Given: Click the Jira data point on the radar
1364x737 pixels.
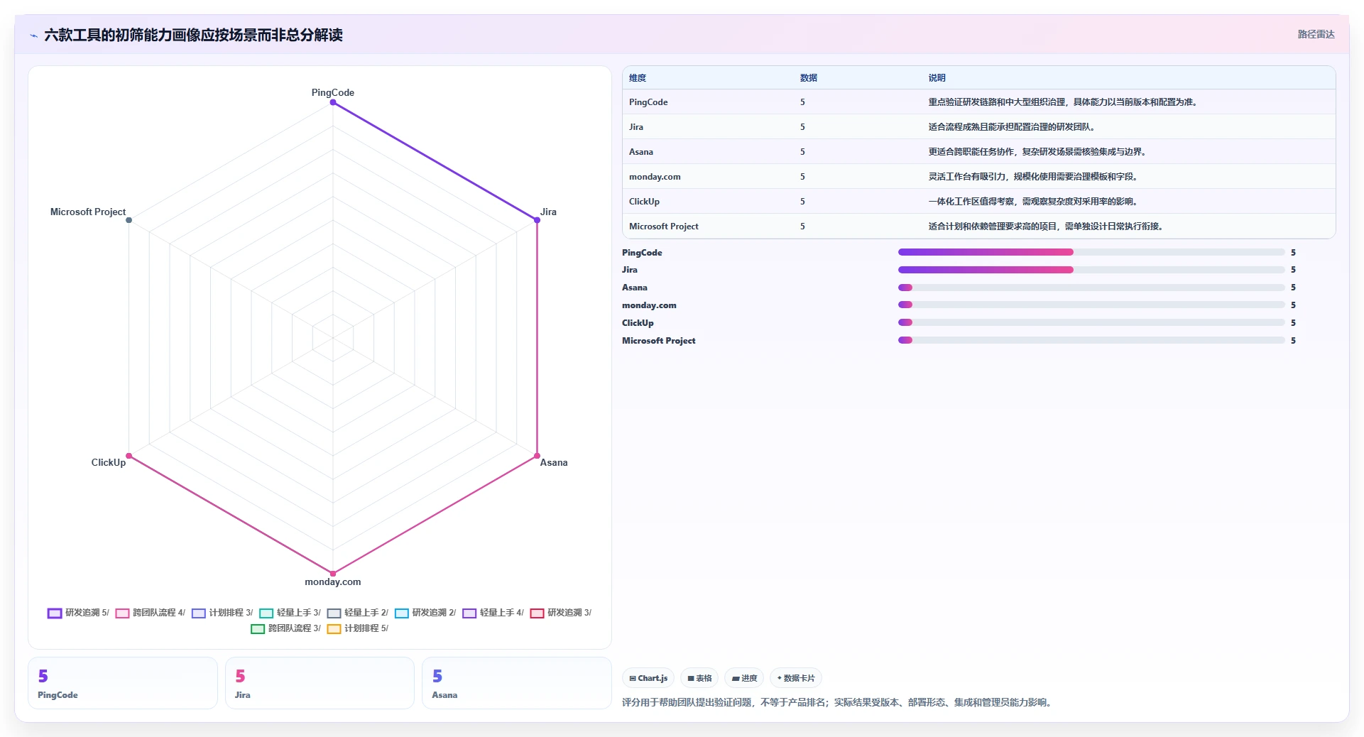Looking at the screenshot, I should (537, 220).
